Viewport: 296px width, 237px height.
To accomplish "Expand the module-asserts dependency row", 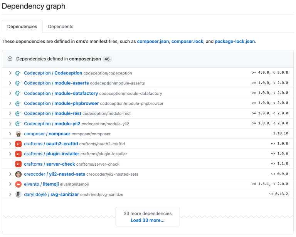I will [10, 83].
